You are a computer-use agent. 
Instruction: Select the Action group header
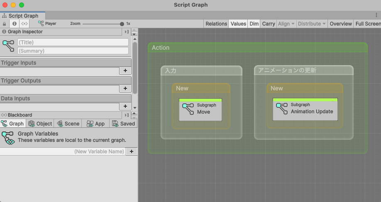tap(258, 48)
